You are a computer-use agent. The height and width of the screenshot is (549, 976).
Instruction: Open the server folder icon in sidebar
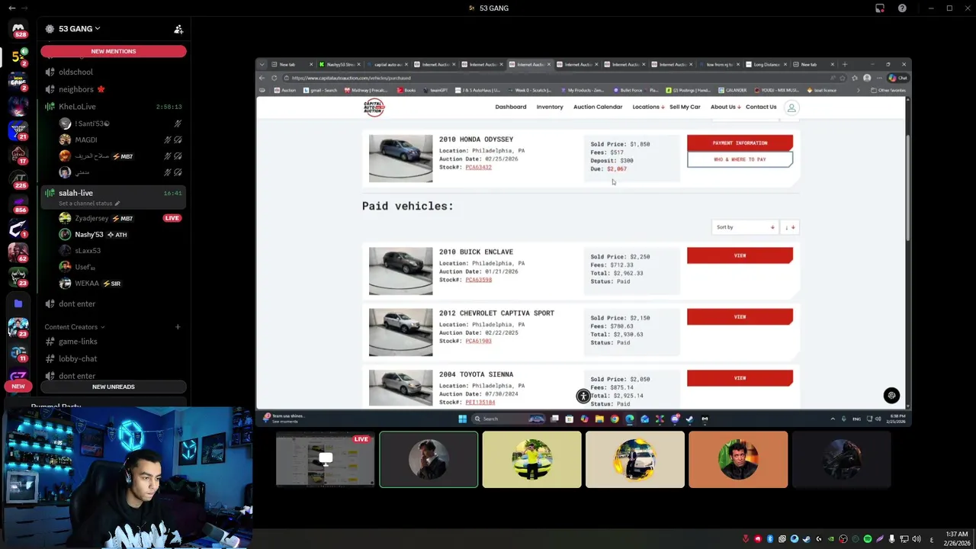[18, 303]
